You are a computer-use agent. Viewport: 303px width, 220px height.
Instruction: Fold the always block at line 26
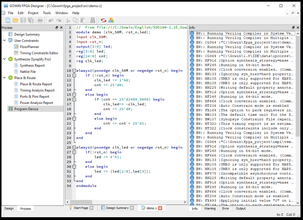tap(74, 147)
